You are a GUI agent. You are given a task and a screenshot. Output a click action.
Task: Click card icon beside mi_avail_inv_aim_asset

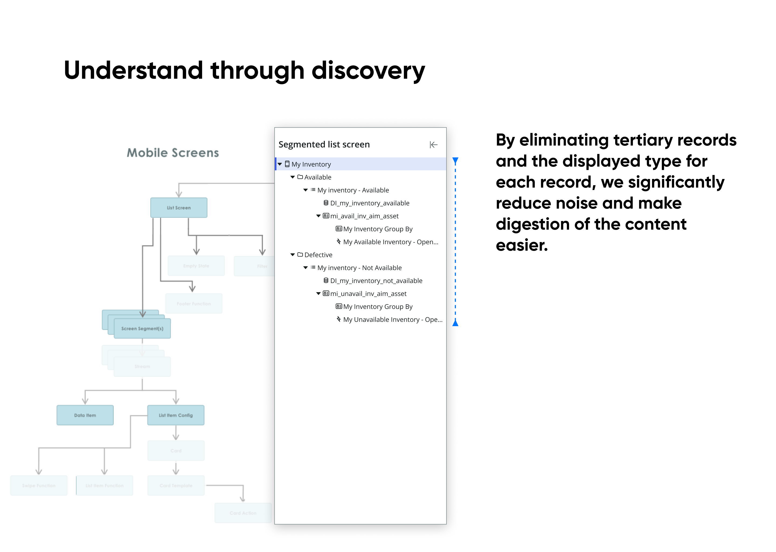(x=326, y=216)
